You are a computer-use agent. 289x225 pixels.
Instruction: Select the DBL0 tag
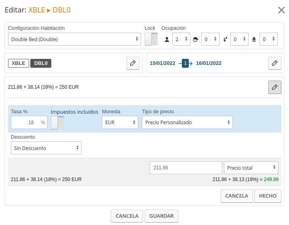point(41,63)
